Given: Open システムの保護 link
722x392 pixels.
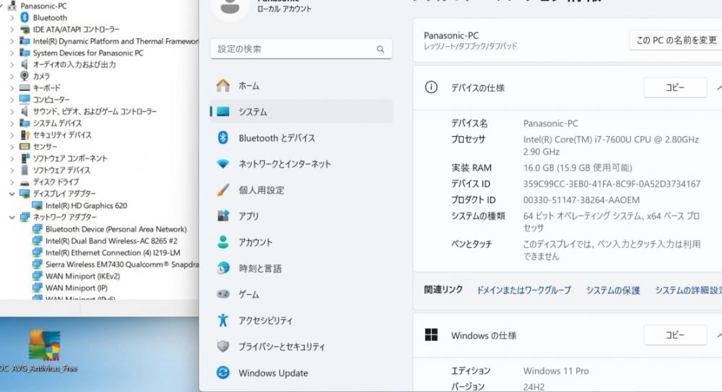Looking at the screenshot, I should click(x=613, y=290).
